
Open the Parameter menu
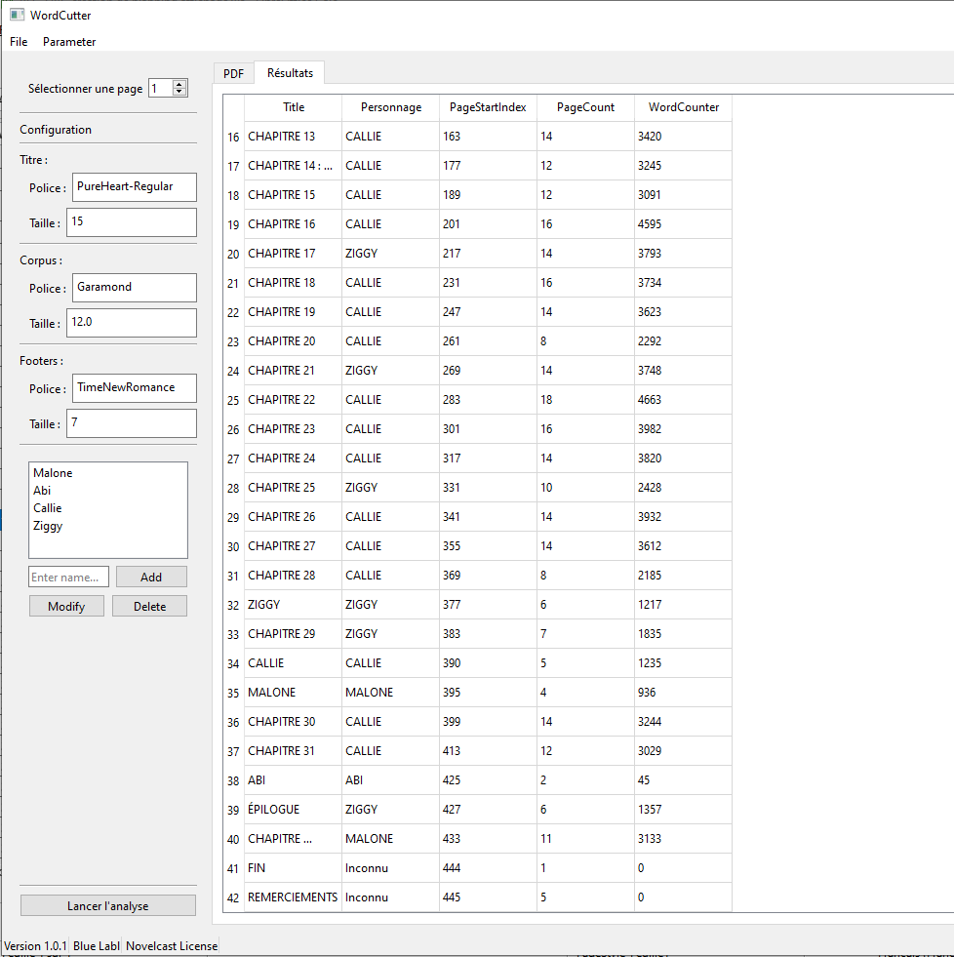[69, 42]
